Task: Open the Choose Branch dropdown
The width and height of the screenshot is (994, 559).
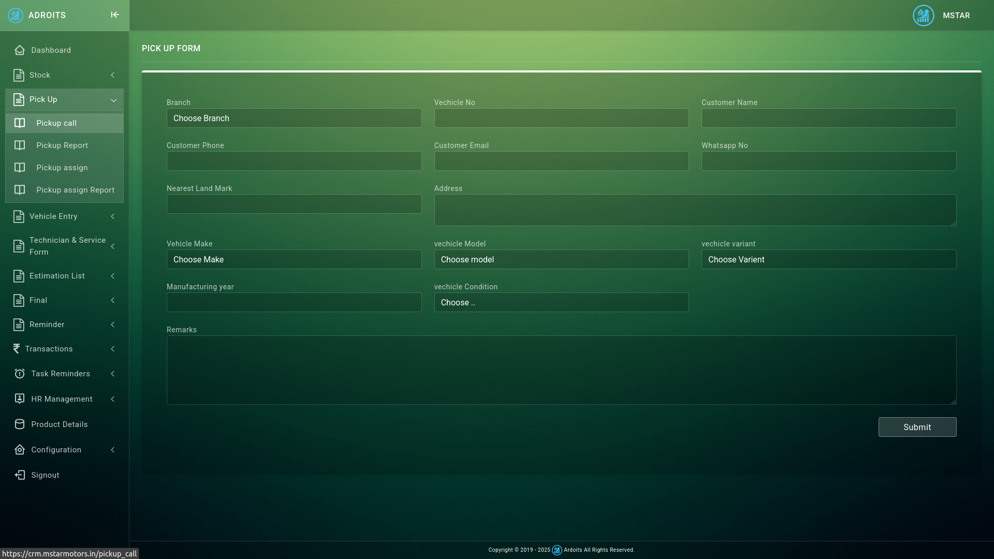Action: (x=294, y=119)
